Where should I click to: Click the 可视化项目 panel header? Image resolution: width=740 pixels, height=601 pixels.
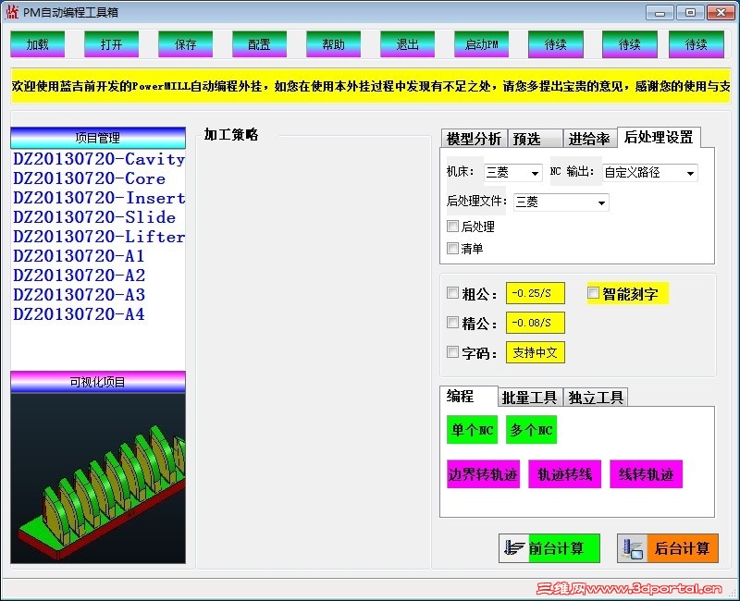(98, 382)
